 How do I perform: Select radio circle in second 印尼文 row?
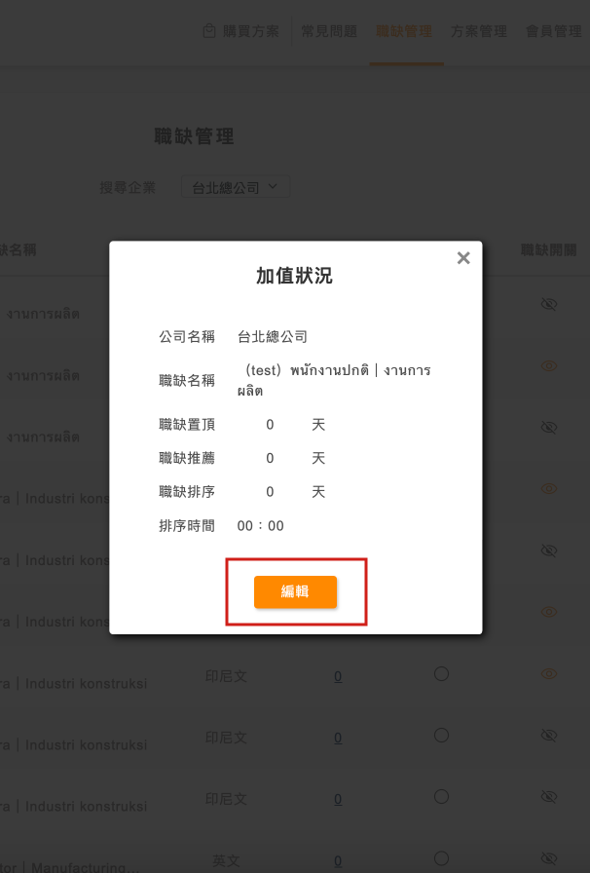coord(441,736)
